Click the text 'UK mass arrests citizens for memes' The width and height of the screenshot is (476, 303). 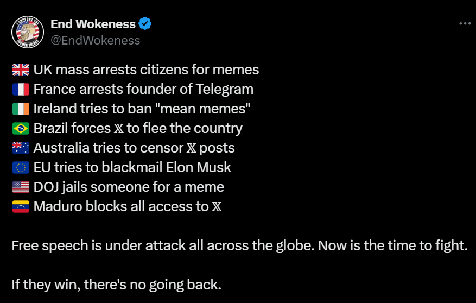pos(146,70)
